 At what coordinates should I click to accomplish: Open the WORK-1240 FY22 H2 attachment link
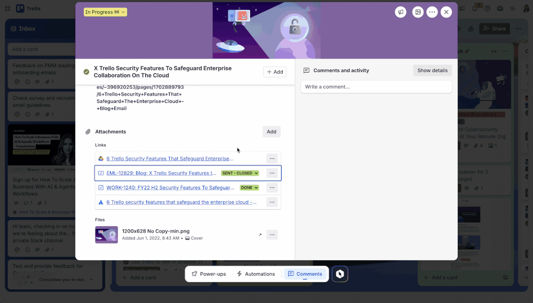pos(170,187)
